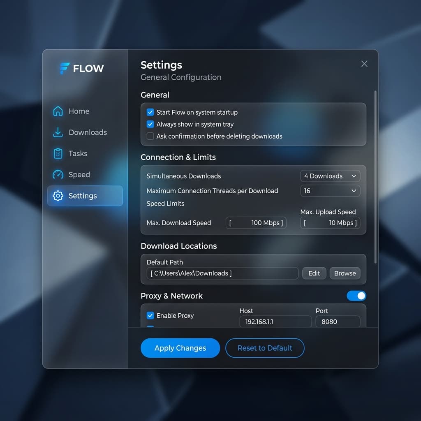The width and height of the screenshot is (421, 421).
Task: Click the Default Path input field
Action: coord(222,273)
